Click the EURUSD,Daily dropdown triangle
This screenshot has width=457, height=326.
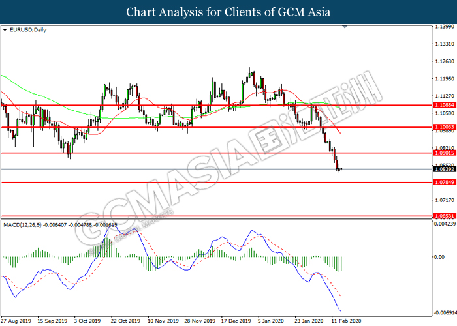click(x=5, y=30)
